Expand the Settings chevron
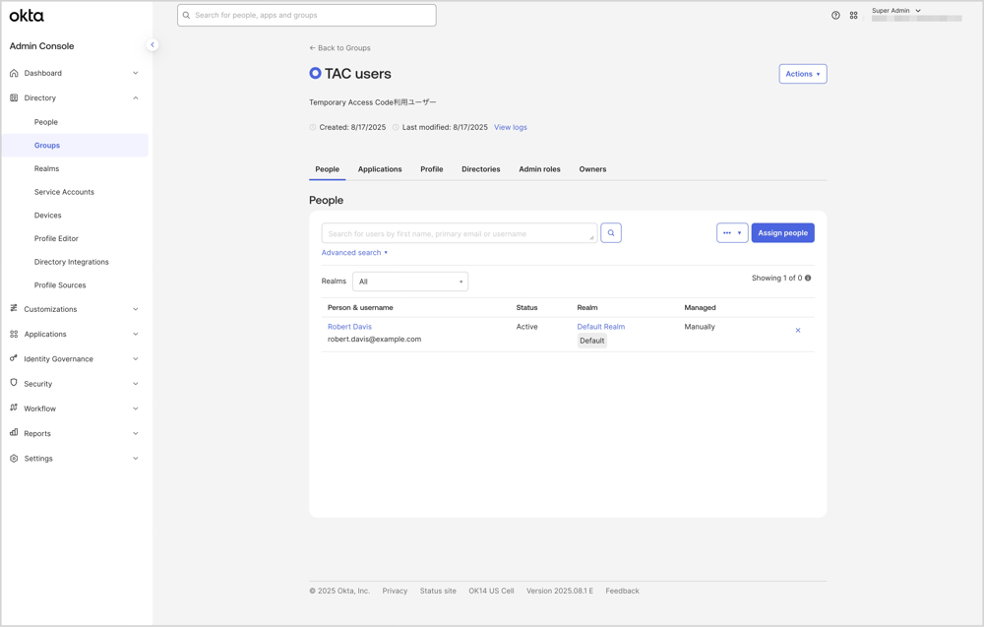 (x=136, y=458)
